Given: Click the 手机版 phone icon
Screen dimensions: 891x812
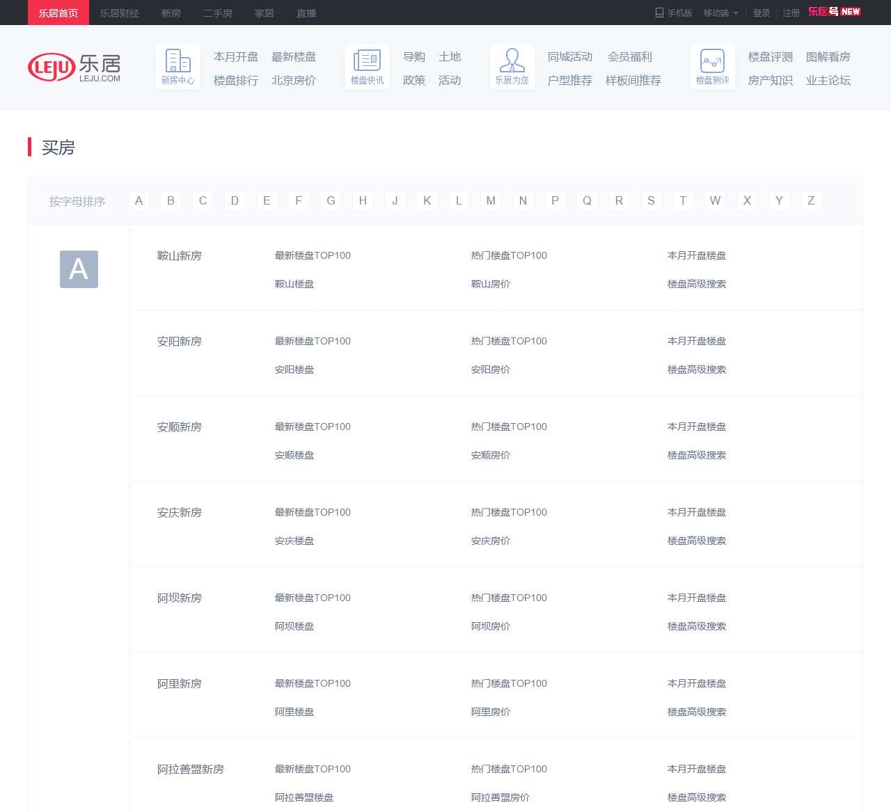Looking at the screenshot, I should pos(659,13).
